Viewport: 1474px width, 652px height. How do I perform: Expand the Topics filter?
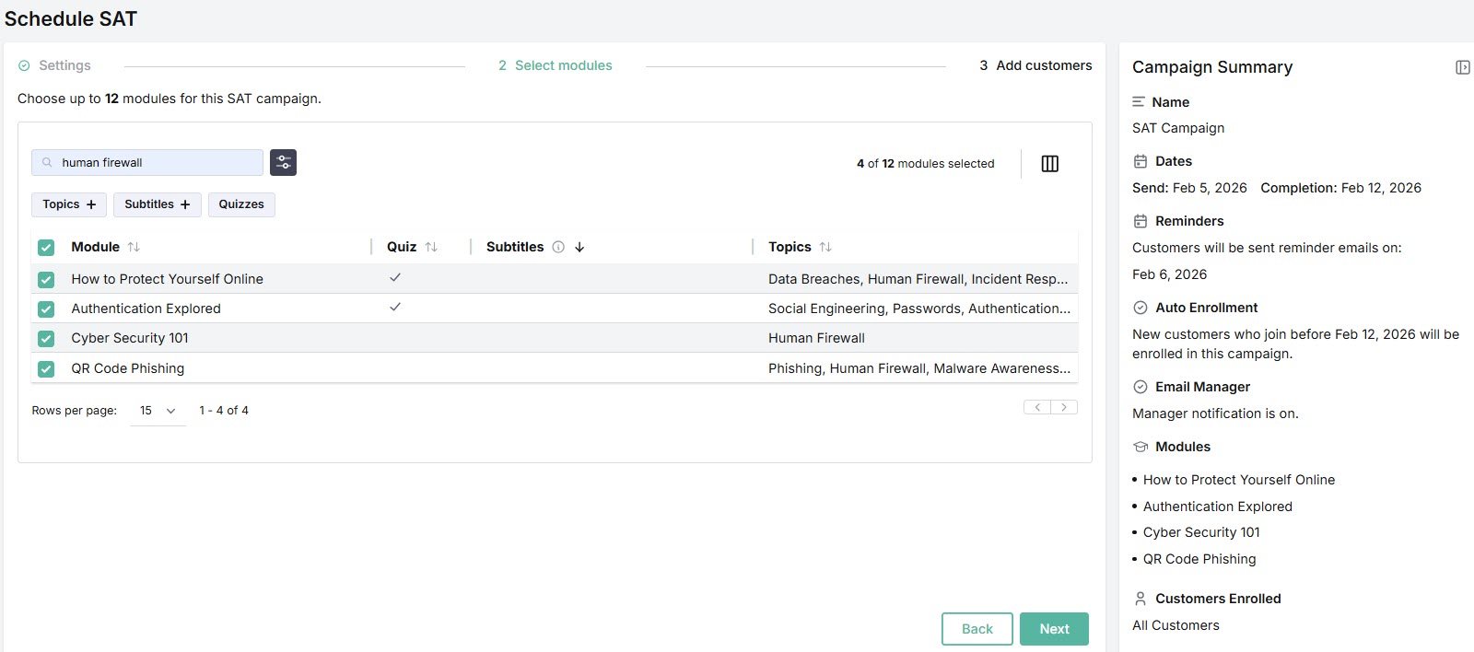(x=69, y=204)
